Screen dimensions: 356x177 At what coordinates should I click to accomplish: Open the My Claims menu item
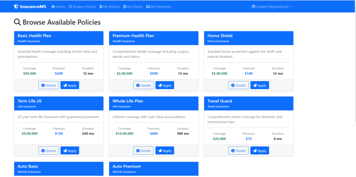[133, 7]
